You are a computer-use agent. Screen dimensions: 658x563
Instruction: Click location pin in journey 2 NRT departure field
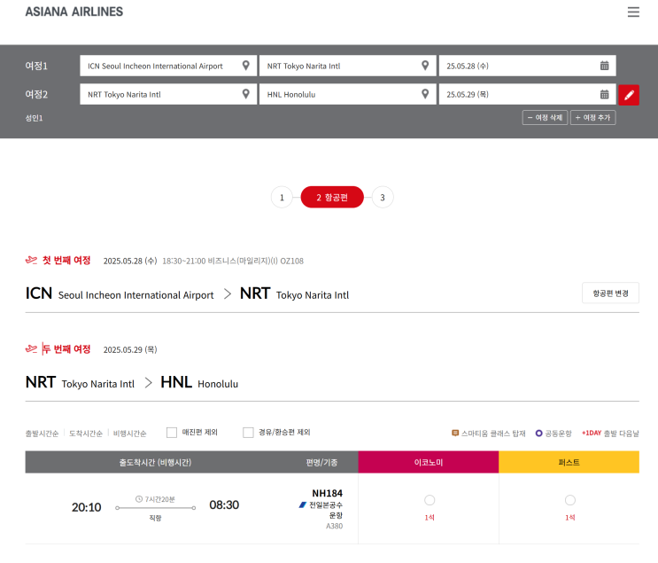pyautogui.click(x=246, y=94)
